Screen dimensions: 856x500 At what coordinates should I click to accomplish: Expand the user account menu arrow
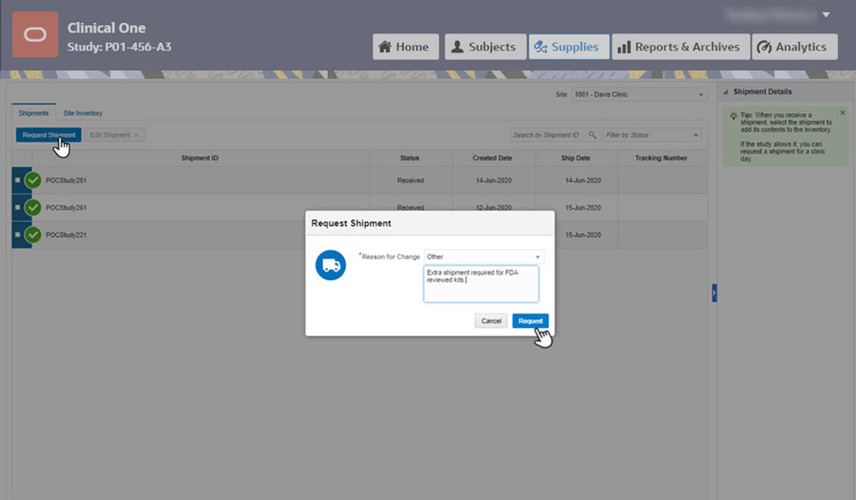coord(826,15)
